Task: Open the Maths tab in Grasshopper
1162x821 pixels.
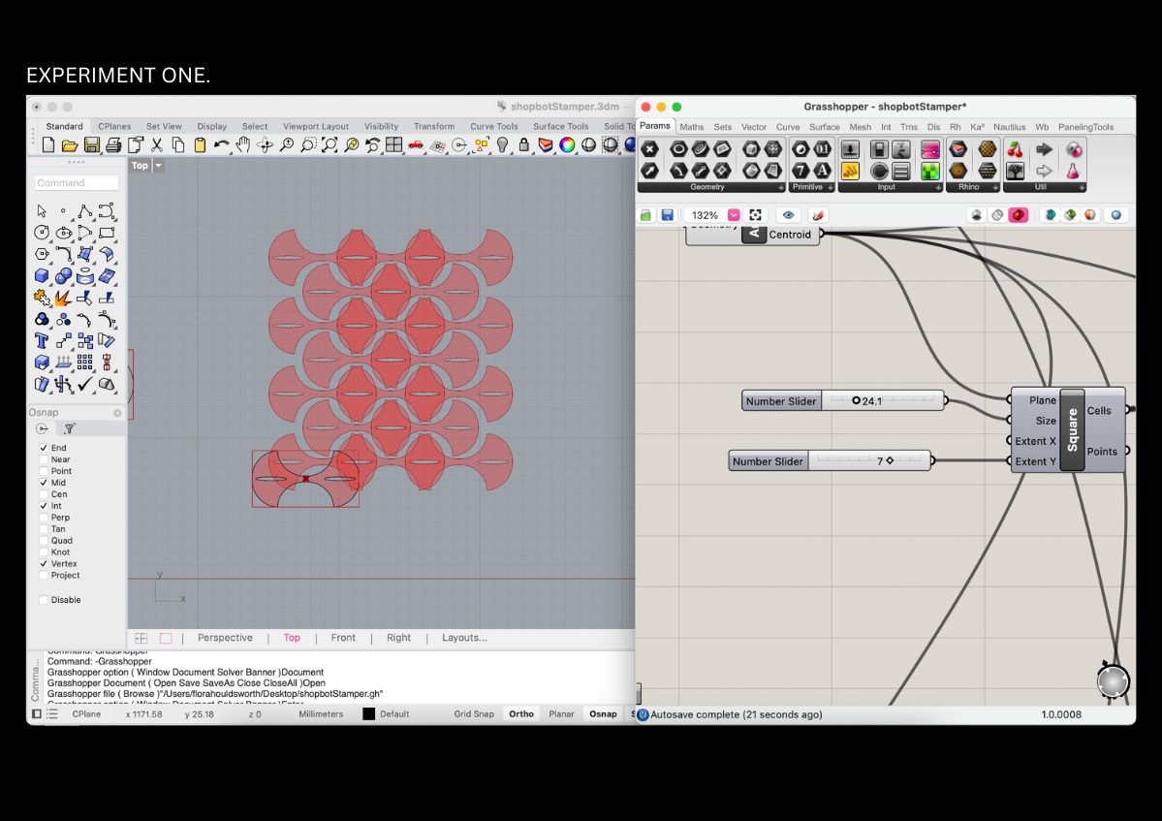Action: pos(692,127)
